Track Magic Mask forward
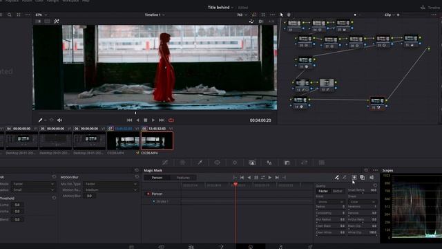 [x=270, y=177]
